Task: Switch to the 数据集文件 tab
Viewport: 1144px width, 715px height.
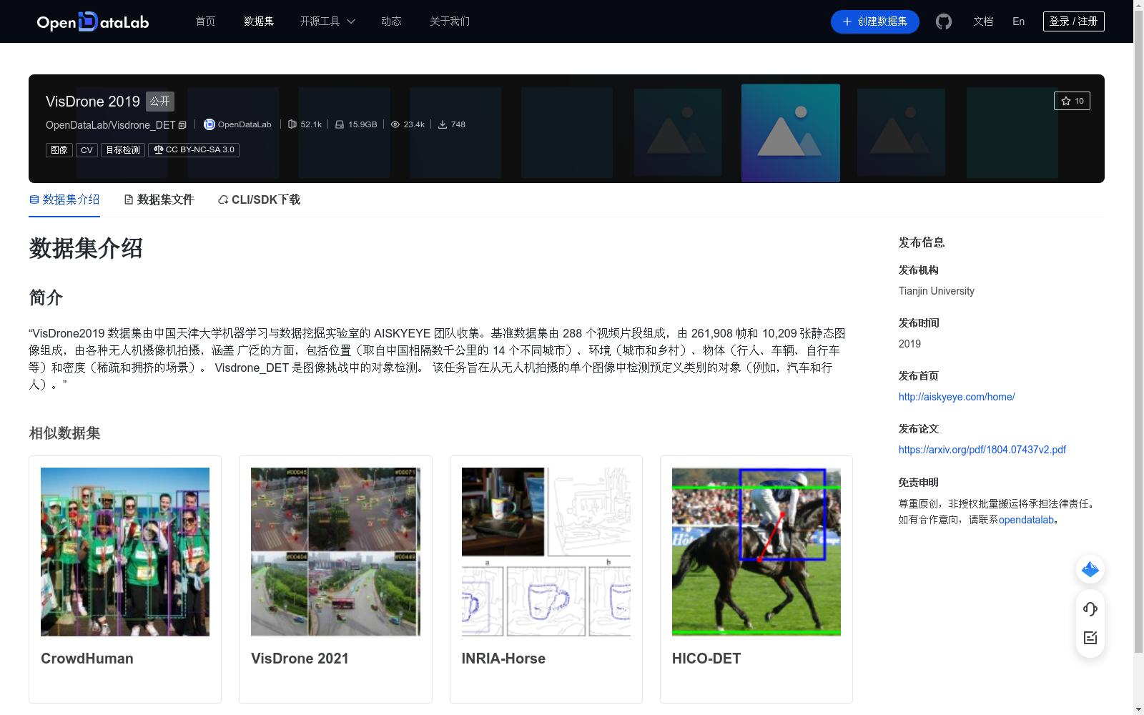Action: 159,199
